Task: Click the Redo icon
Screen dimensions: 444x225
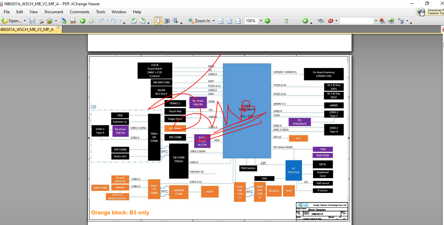Action: (x=113, y=21)
